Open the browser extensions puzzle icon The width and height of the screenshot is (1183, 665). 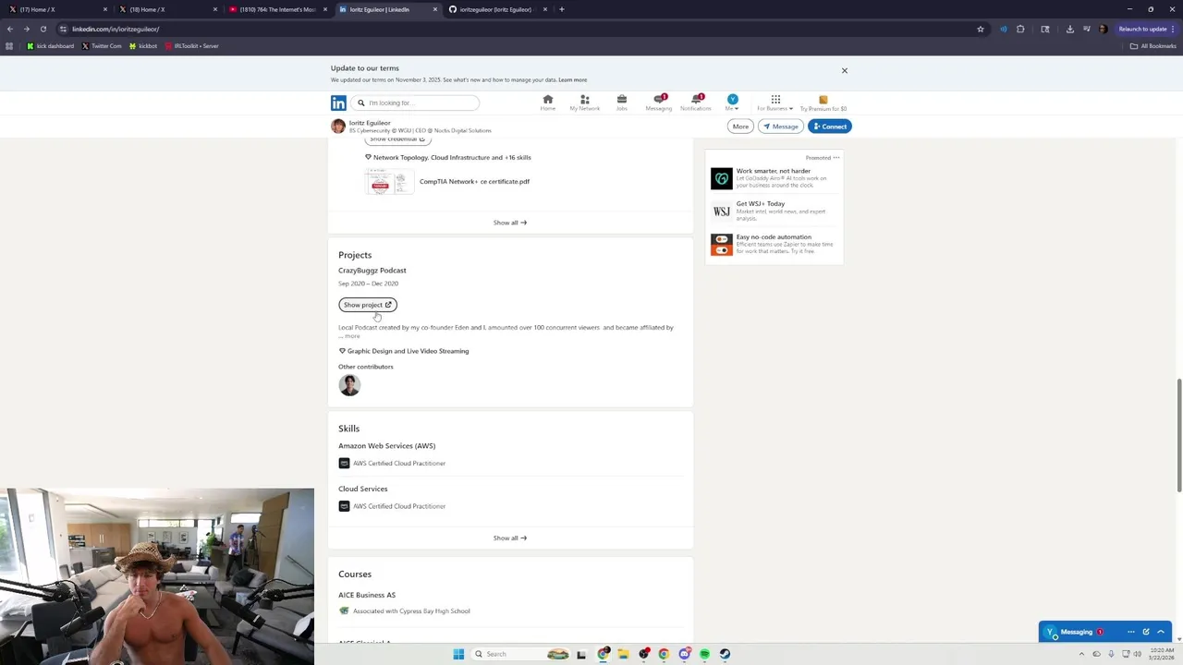coord(1020,29)
